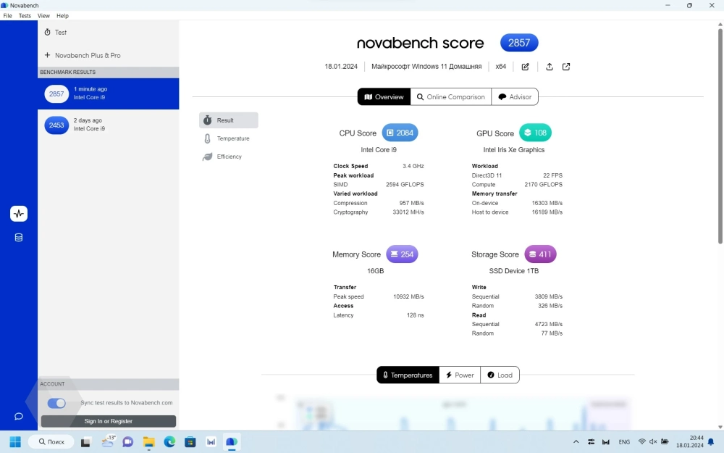Select Novabench Plus & Pro option
The height and width of the screenshot is (453, 724).
coord(87,55)
